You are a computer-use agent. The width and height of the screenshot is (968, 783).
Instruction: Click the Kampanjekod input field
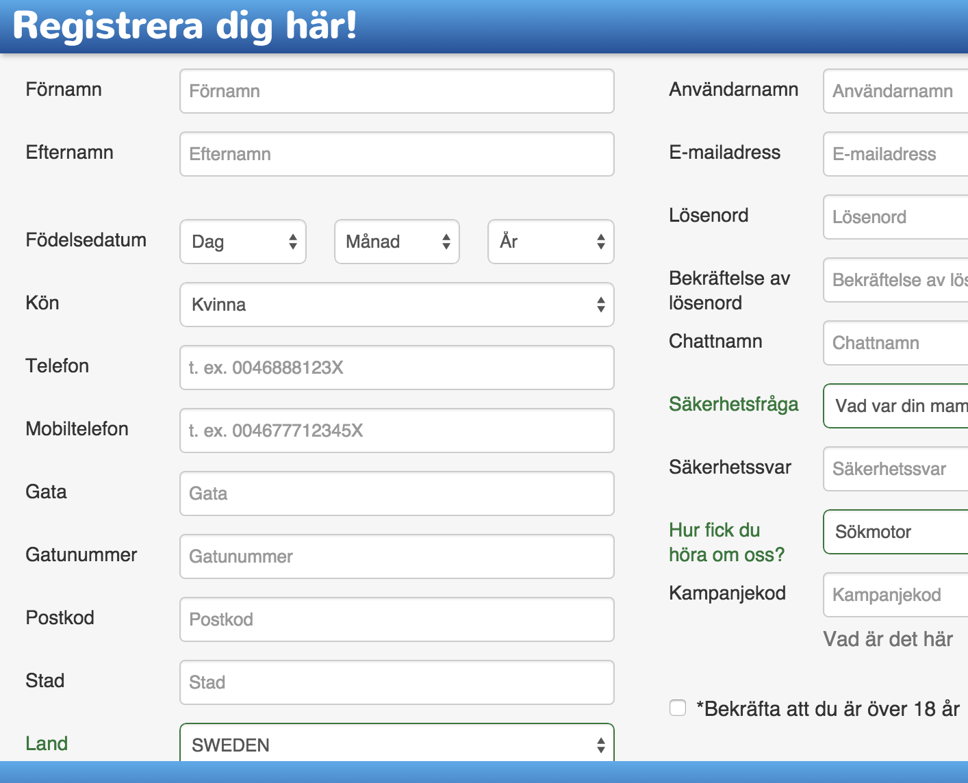(x=895, y=595)
